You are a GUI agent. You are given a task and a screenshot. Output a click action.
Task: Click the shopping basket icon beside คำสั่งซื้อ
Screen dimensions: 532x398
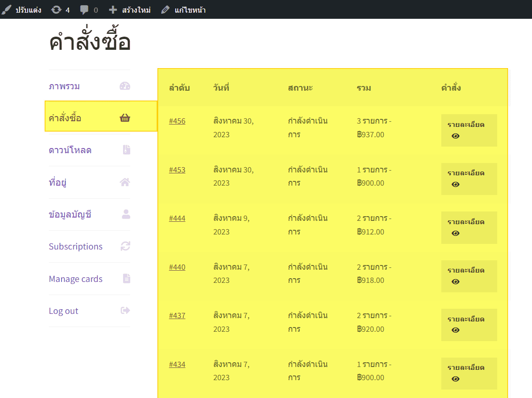pos(125,118)
